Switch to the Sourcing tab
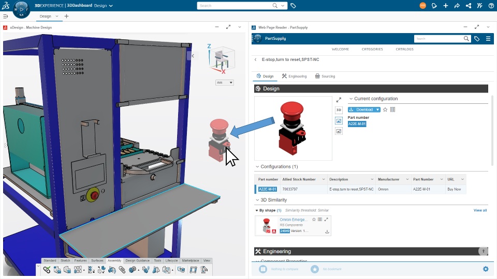The width and height of the screenshot is (497, 279). [325, 76]
